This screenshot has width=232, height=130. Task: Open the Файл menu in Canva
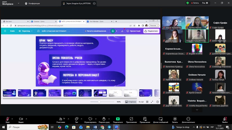12,31
